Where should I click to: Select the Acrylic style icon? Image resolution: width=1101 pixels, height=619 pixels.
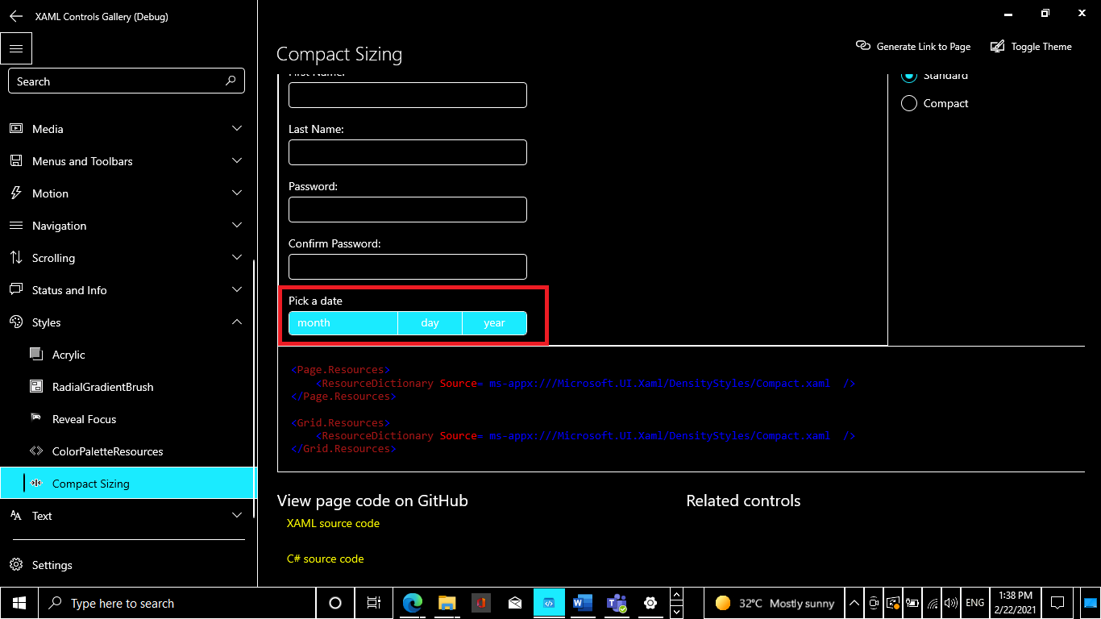(x=35, y=354)
